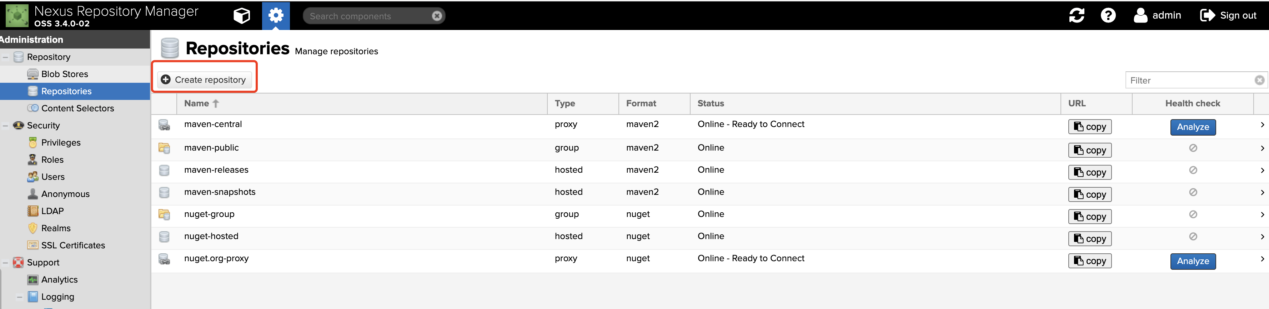This screenshot has width=1269, height=309.
Task: Click the maven-public group icon
Action: point(164,148)
